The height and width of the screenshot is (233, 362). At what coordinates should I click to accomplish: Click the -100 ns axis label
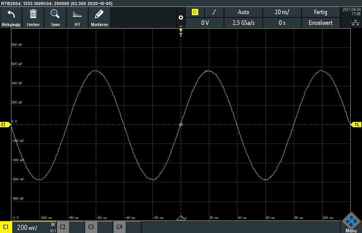46,218
